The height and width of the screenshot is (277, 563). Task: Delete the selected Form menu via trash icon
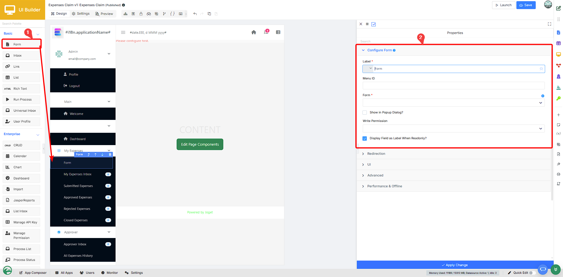pyautogui.click(x=110, y=154)
